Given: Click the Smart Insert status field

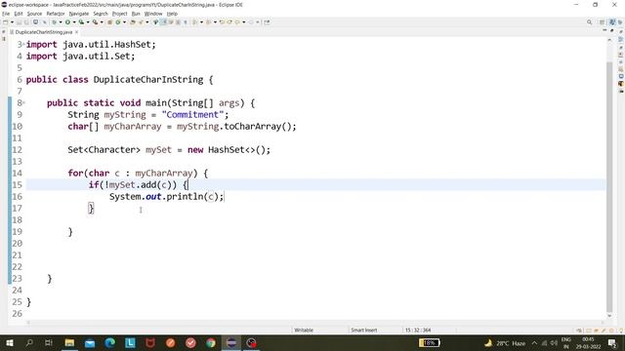Looking at the screenshot, I should 364,330.
